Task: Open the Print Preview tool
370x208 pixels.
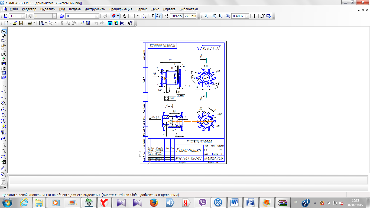Action: [41, 23]
